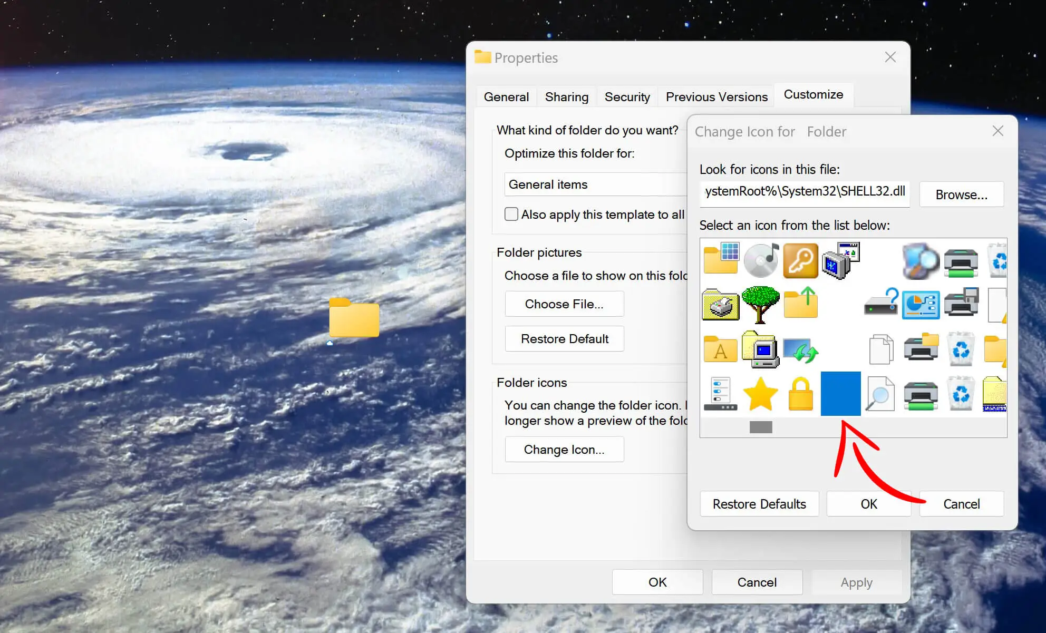Switch to the Customize tab
This screenshot has height=633, width=1046.
(x=813, y=95)
